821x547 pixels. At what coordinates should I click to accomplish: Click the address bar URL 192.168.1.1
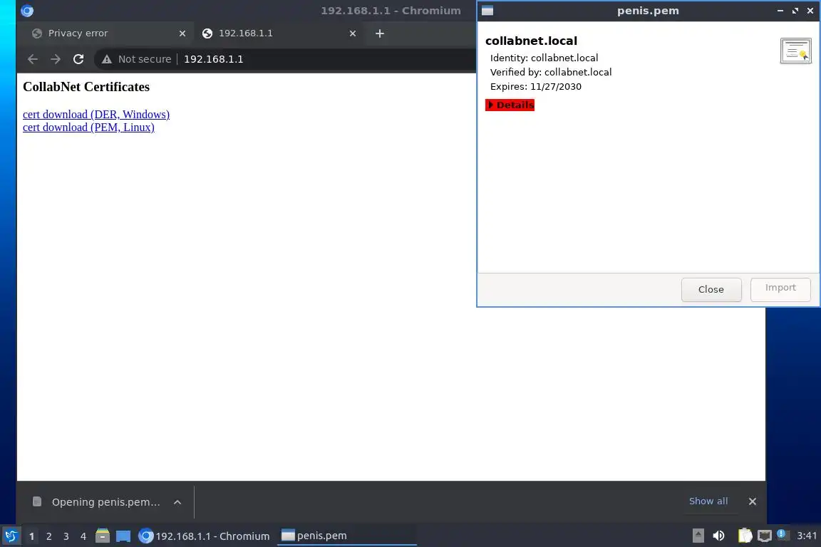(x=214, y=59)
